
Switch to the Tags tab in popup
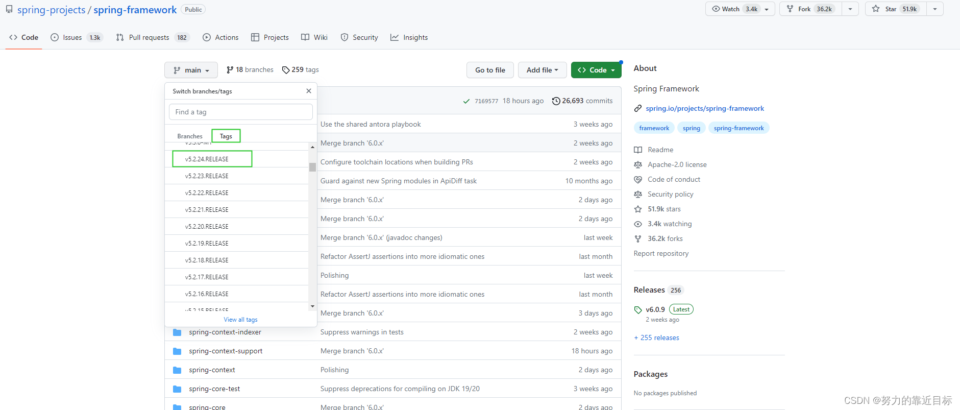[x=226, y=136]
